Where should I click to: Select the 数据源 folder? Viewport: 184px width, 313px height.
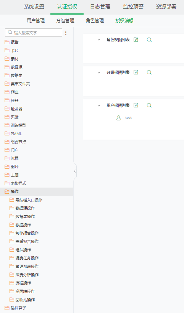(16, 67)
